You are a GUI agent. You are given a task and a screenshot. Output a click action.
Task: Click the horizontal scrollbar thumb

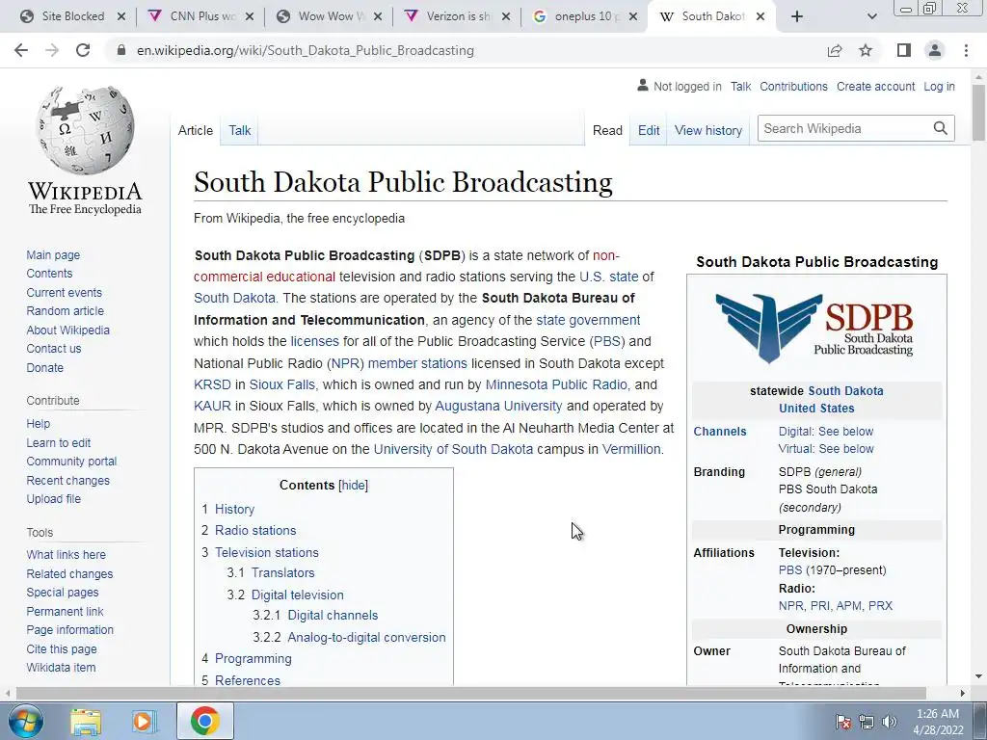click(x=470, y=693)
